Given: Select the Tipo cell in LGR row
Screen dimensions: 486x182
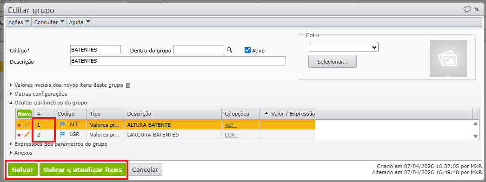Looking at the screenshot, I should pyautogui.click(x=106, y=135).
